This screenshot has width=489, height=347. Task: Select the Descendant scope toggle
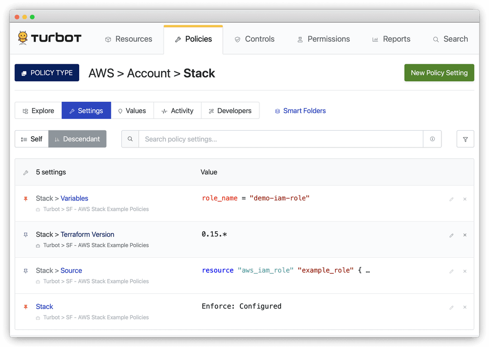(x=77, y=139)
